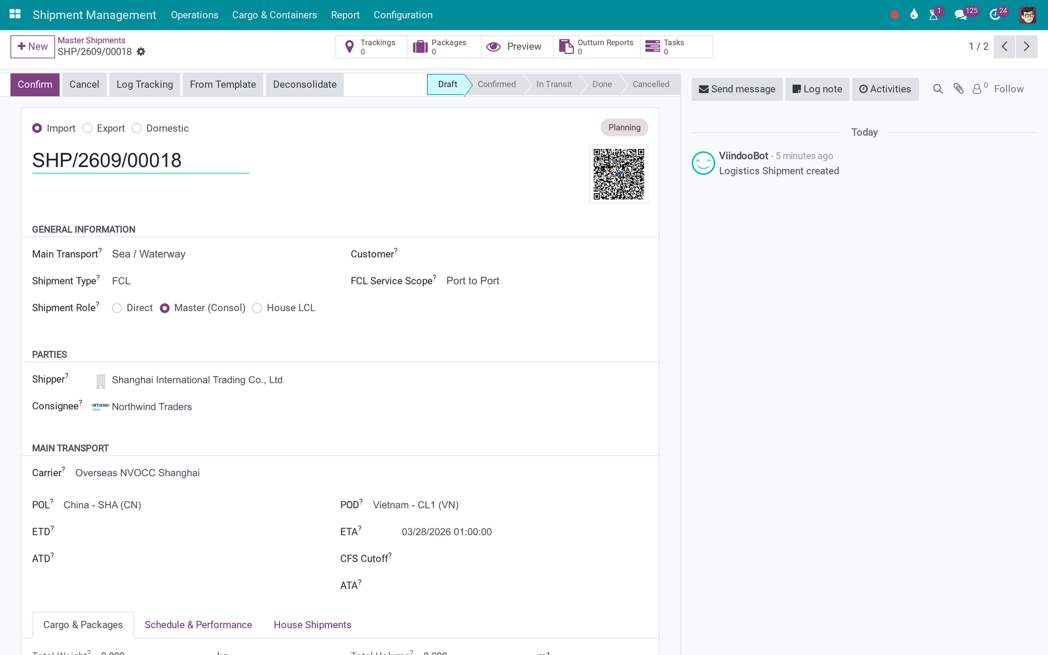The width and height of the screenshot is (1048, 655).
Task: Open the Configuration menu
Action: coord(403,15)
